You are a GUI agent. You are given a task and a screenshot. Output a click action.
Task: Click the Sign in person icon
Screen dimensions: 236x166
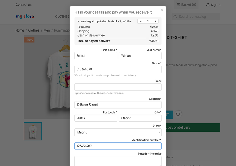pos(208,5)
